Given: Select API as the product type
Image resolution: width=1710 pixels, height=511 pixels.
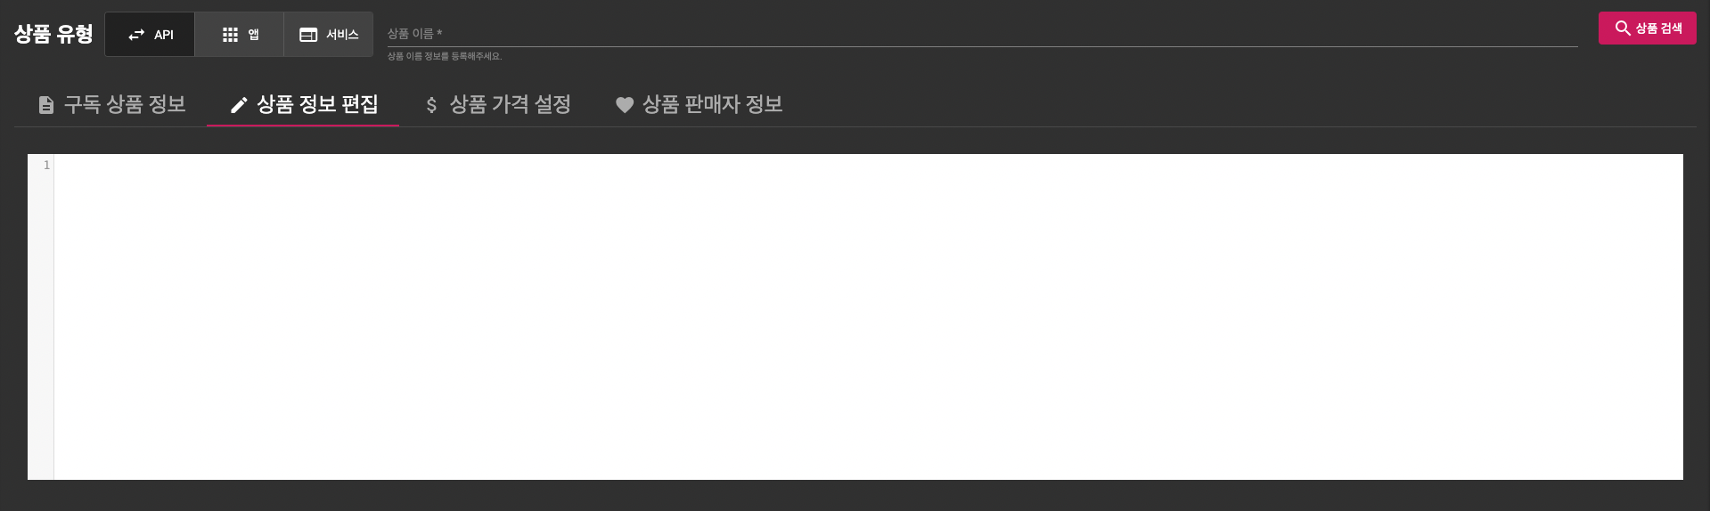Looking at the screenshot, I should 150,35.
